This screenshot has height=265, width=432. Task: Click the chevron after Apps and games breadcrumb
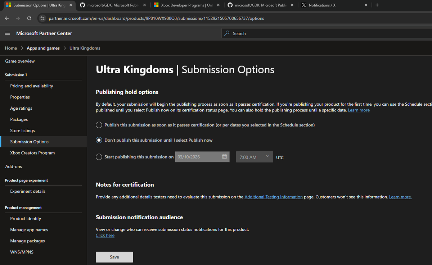pyautogui.click(x=65, y=48)
